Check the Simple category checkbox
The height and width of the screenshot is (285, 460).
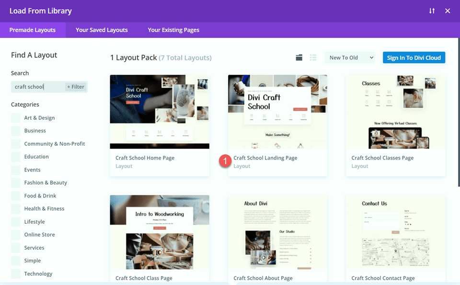tap(16, 261)
